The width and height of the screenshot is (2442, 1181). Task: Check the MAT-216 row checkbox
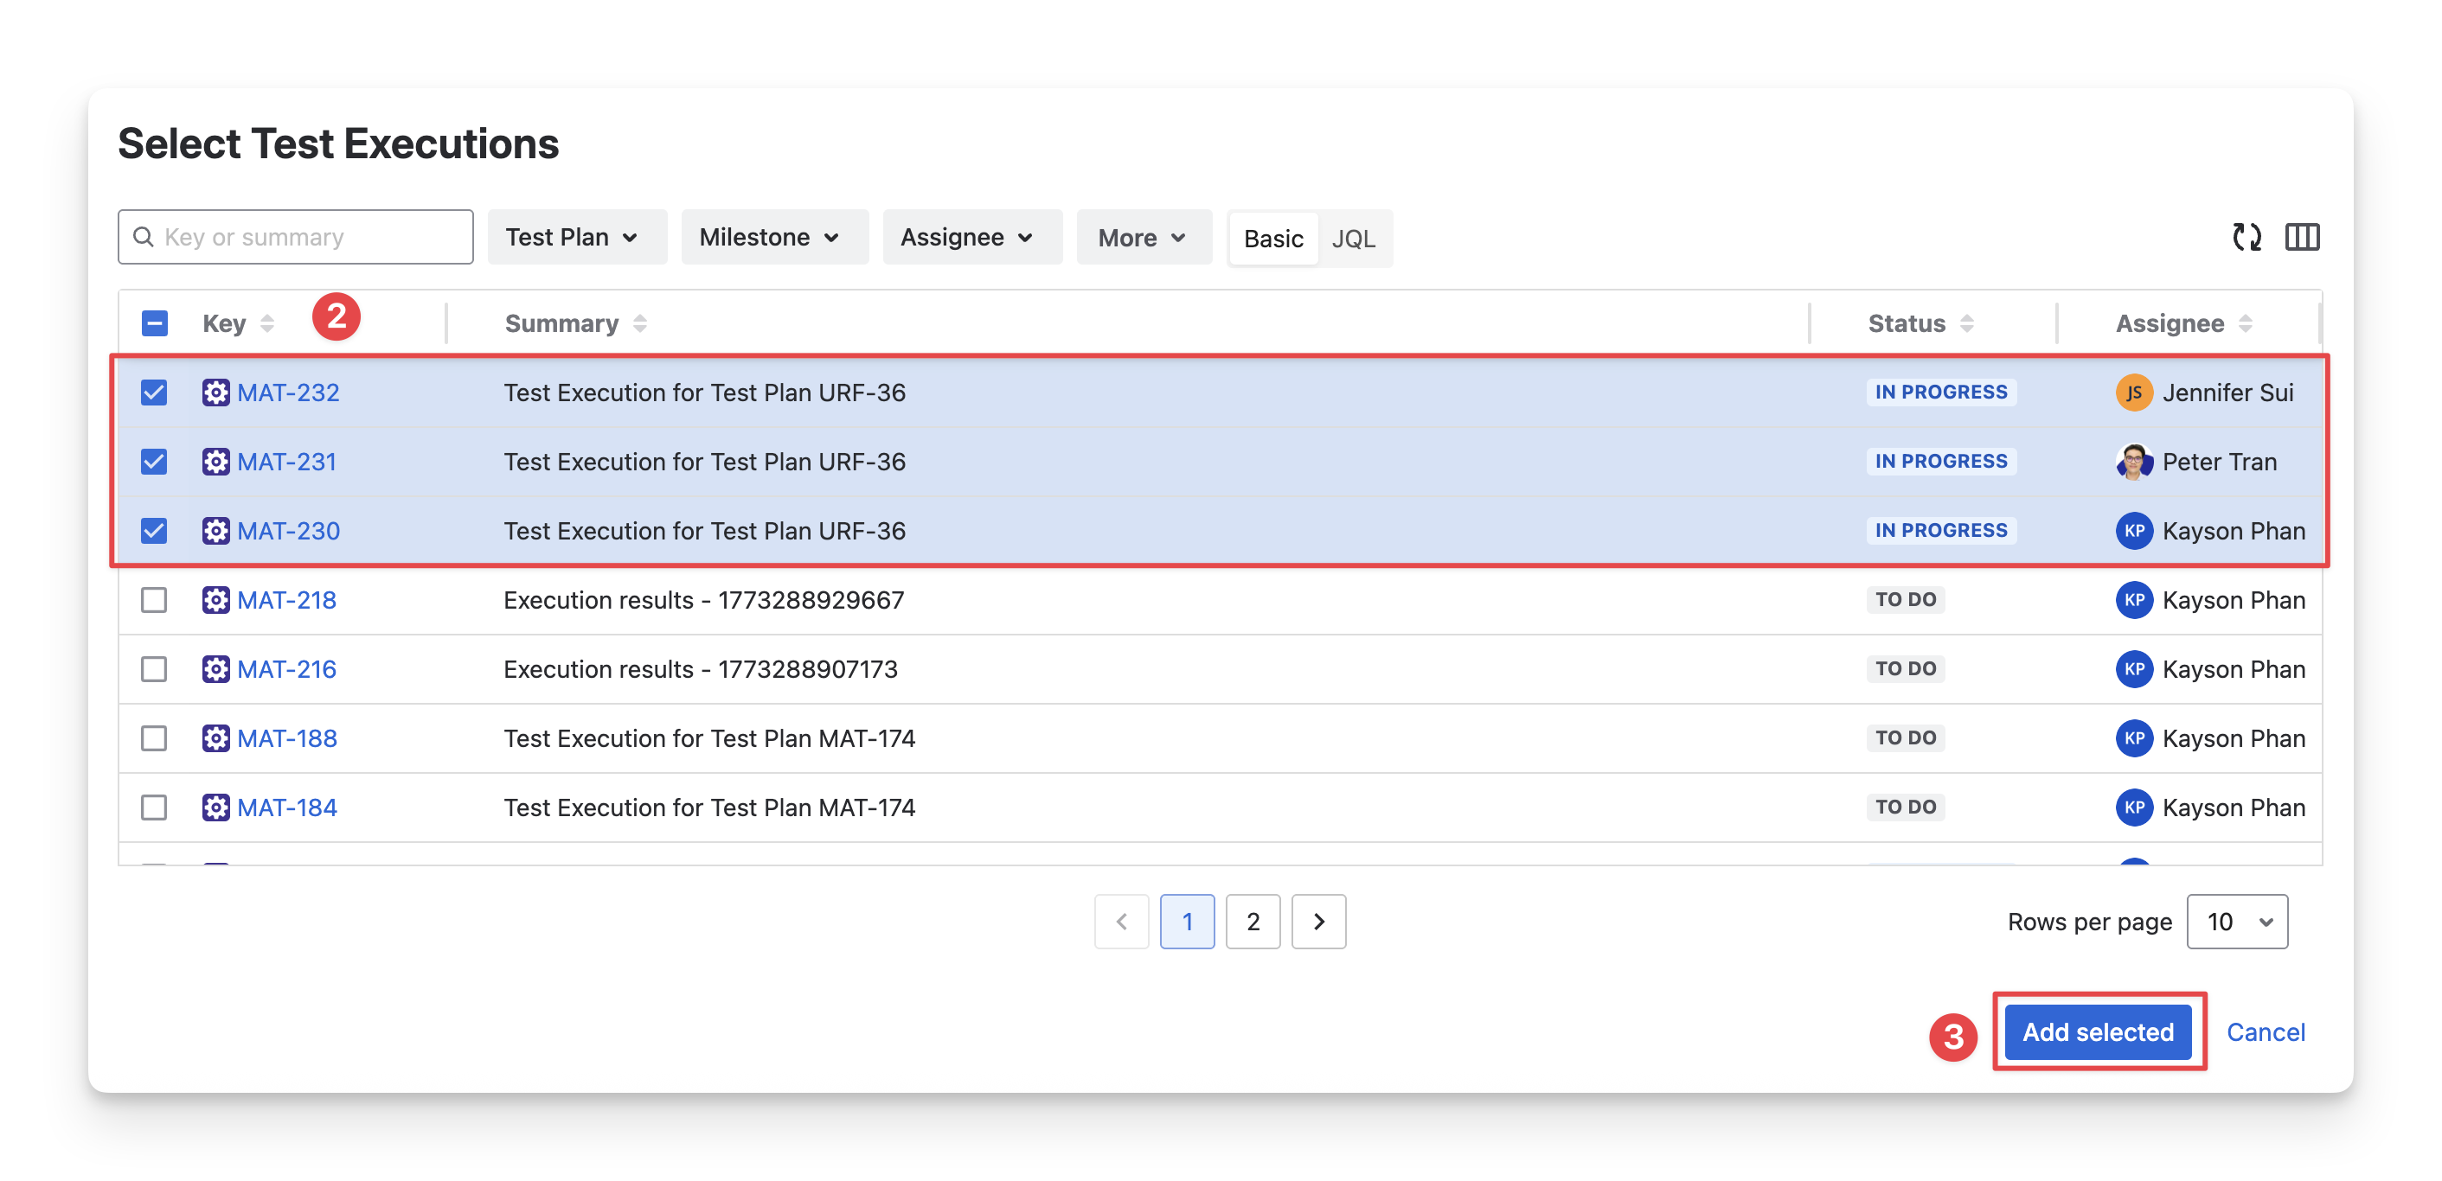(154, 669)
